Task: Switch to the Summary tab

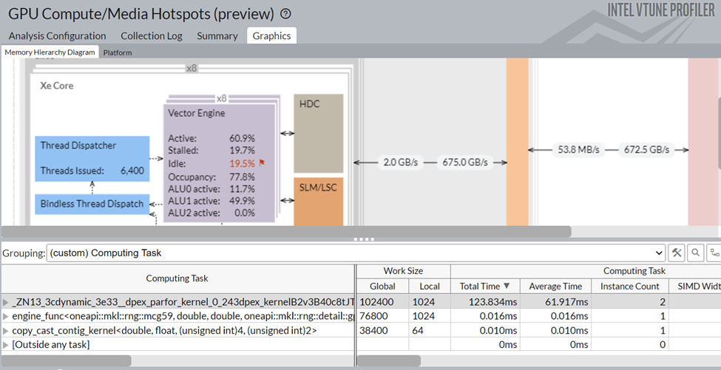Action: 217,35
